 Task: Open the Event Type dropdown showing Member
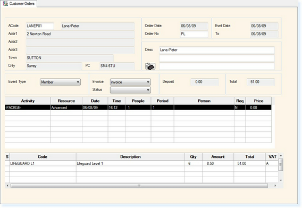coord(60,82)
